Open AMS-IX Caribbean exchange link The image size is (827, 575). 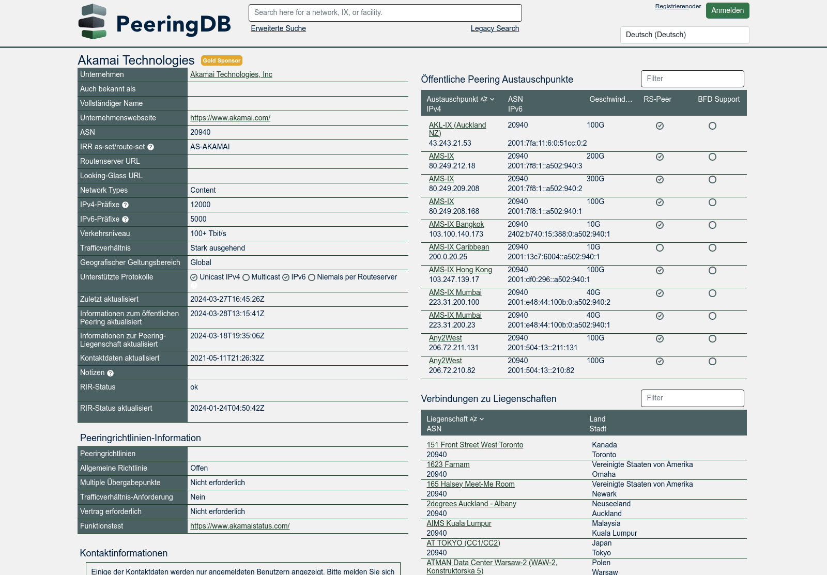coord(459,247)
